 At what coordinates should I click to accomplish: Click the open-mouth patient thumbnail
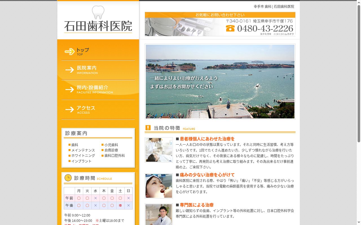click(x=159, y=186)
